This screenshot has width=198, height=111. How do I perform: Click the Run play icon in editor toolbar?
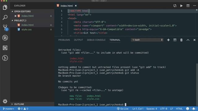tap(181, 6)
